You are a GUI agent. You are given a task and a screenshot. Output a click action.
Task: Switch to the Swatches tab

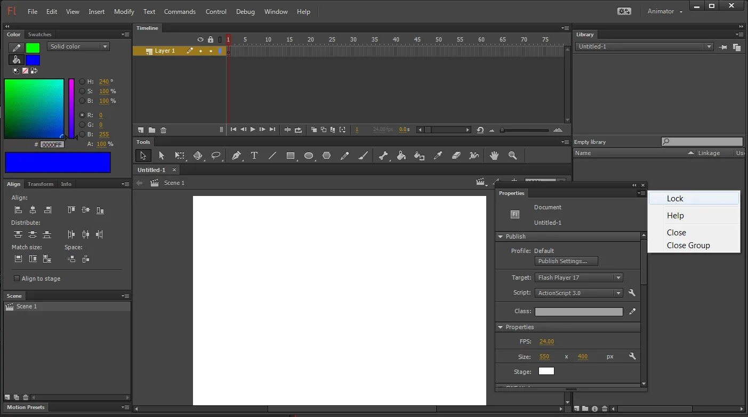coord(39,34)
